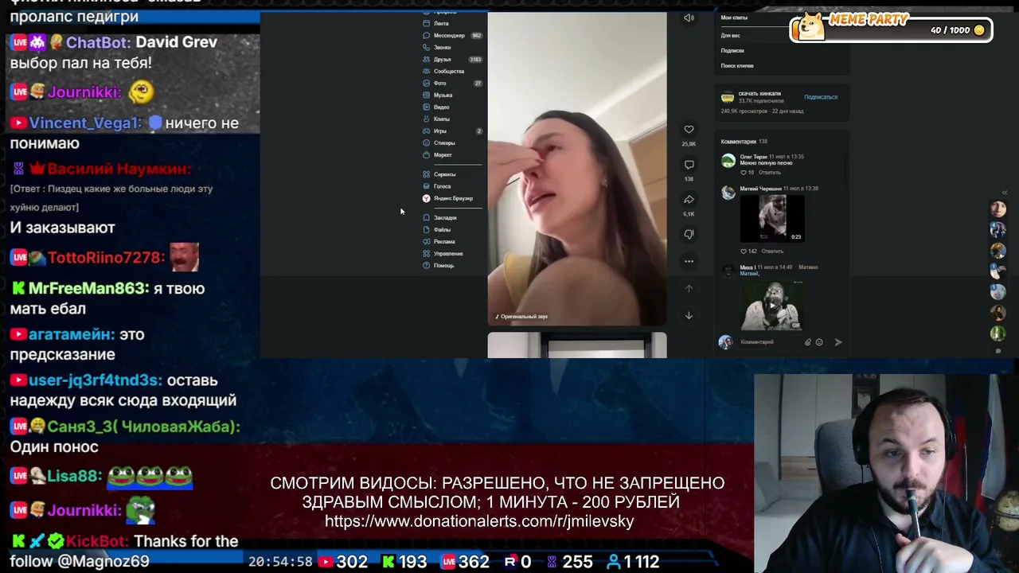This screenshot has width=1019, height=573.
Task: Like the clip with the heart icon
Action: (689, 130)
